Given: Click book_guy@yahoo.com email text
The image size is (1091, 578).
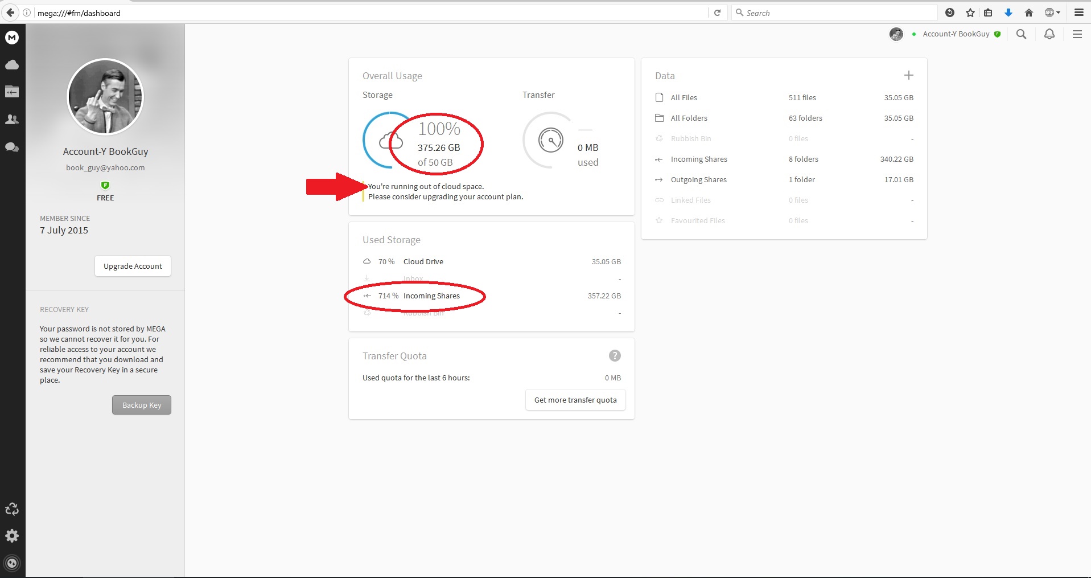Looking at the screenshot, I should click(x=105, y=167).
